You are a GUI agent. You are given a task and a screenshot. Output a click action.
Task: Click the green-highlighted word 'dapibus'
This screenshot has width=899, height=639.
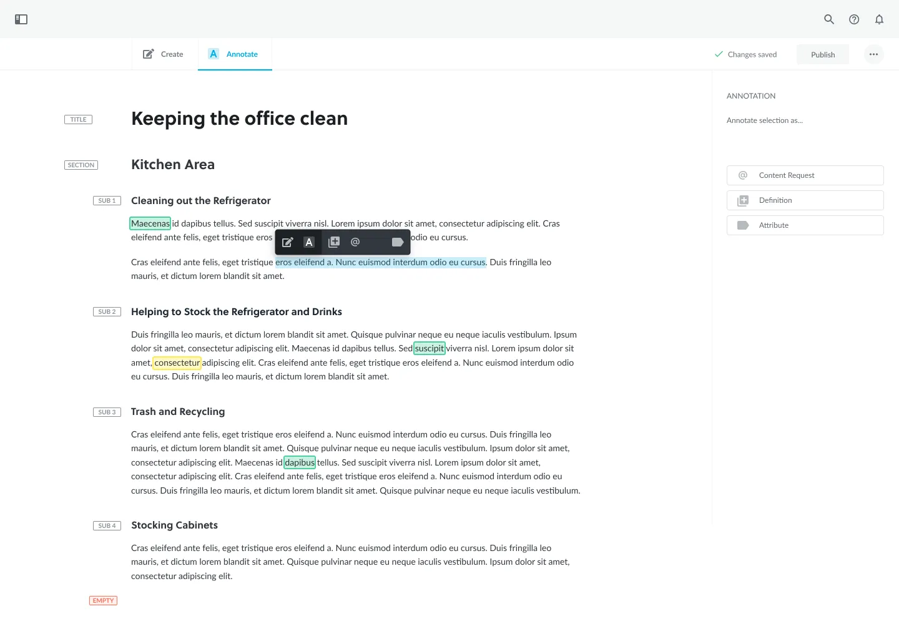click(x=300, y=462)
